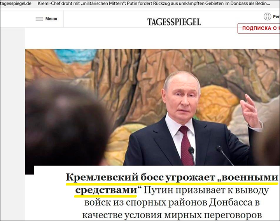
Task: Click the tagesspiegel.de address in the URL bar
Action: (x=16, y=3)
